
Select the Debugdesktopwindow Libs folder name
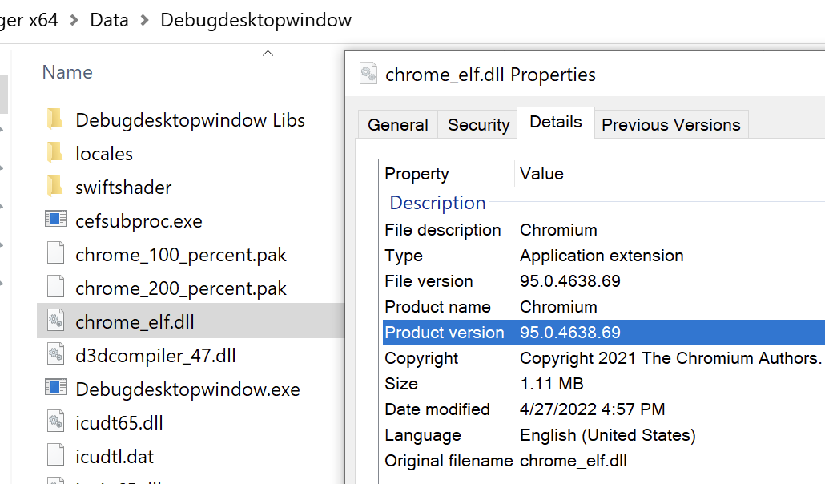tap(190, 120)
